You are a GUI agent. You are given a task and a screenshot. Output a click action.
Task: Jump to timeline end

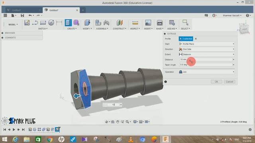(23, 129)
